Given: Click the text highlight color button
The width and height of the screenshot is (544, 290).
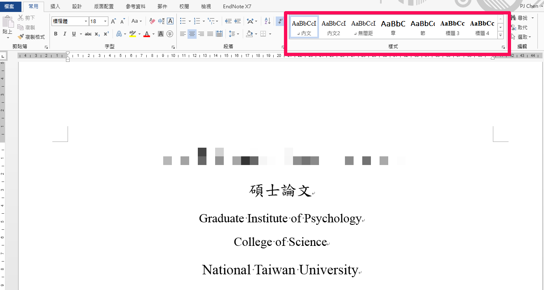Looking at the screenshot, I should [x=132, y=34].
